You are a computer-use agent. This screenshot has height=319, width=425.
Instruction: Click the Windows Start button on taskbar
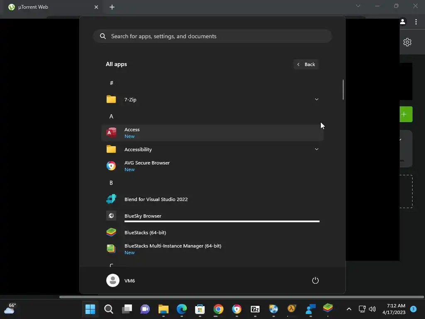90,309
